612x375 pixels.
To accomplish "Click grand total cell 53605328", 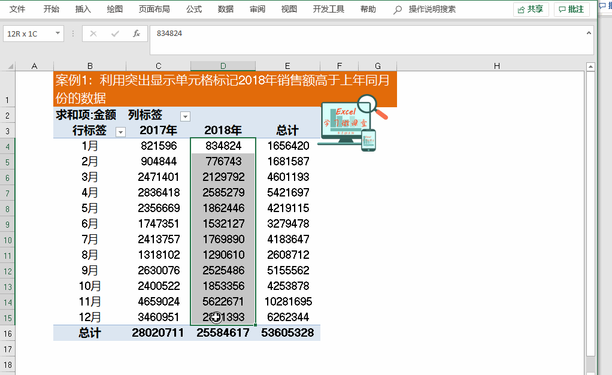I will [x=287, y=333].
